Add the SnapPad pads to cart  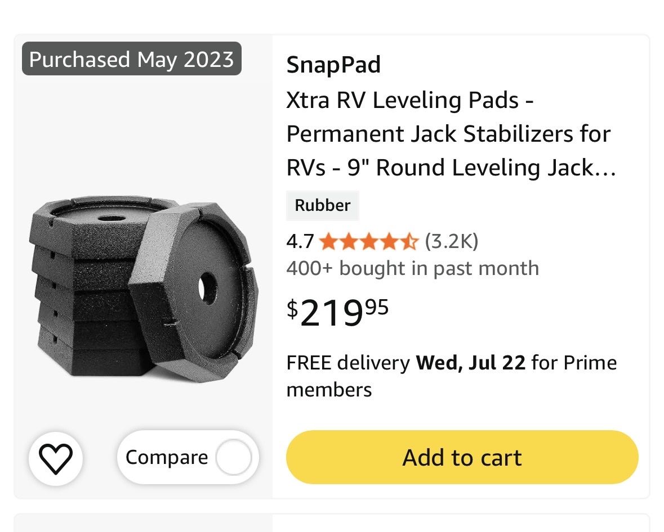462,457
